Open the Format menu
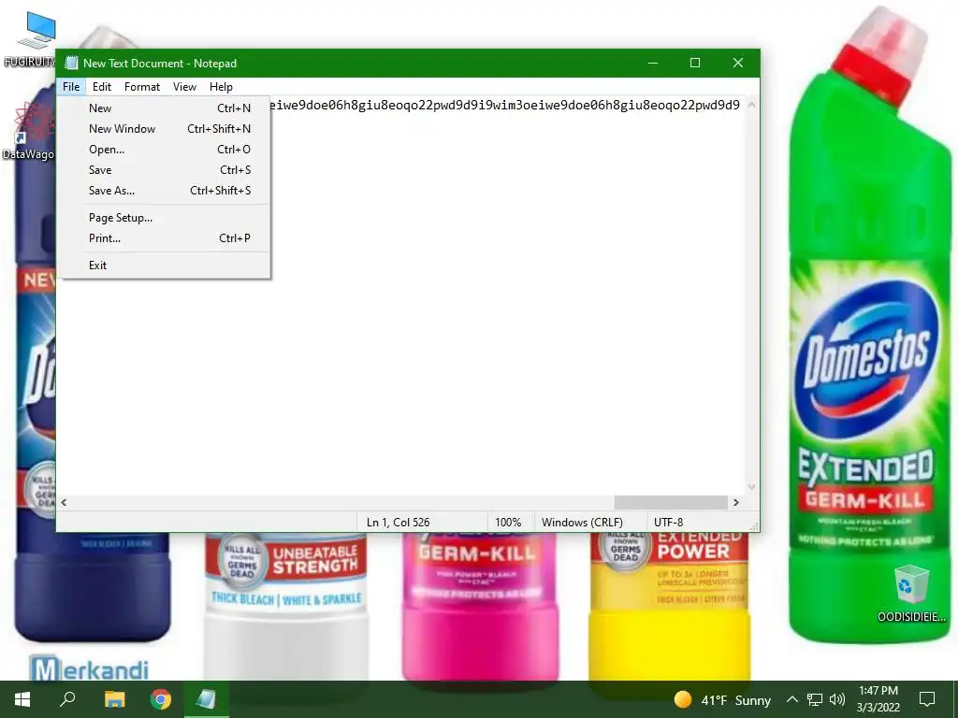The height and width of the screenshot is (718, 958). click(x=142, y=87)
